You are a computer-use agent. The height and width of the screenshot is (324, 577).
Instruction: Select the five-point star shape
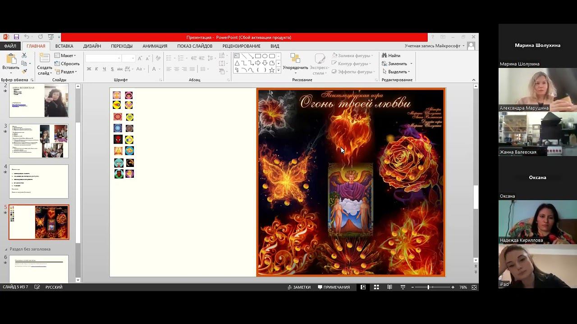tap(272, 70)
